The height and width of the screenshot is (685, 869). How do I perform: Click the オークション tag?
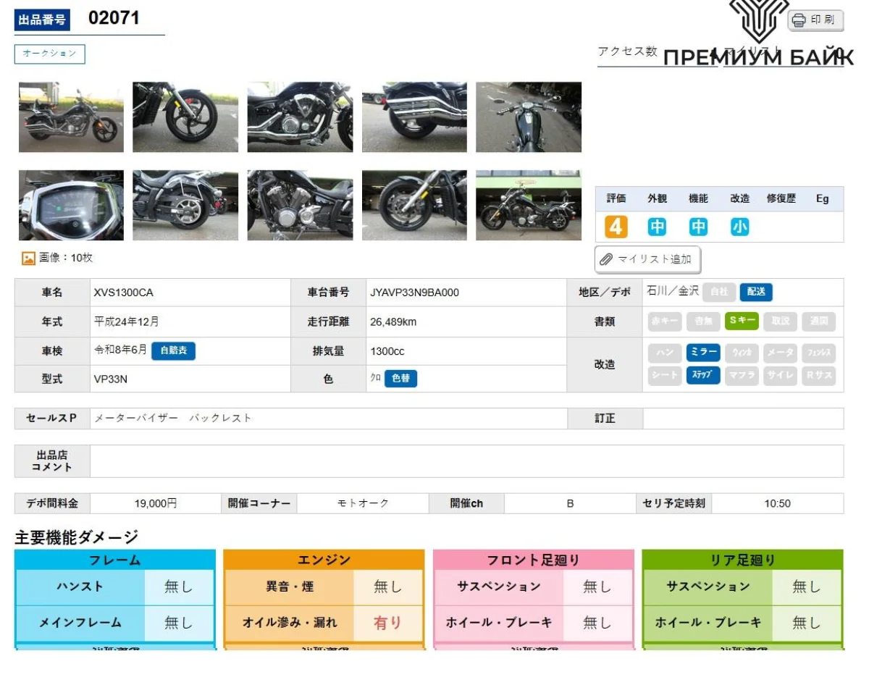click(50, 54)
